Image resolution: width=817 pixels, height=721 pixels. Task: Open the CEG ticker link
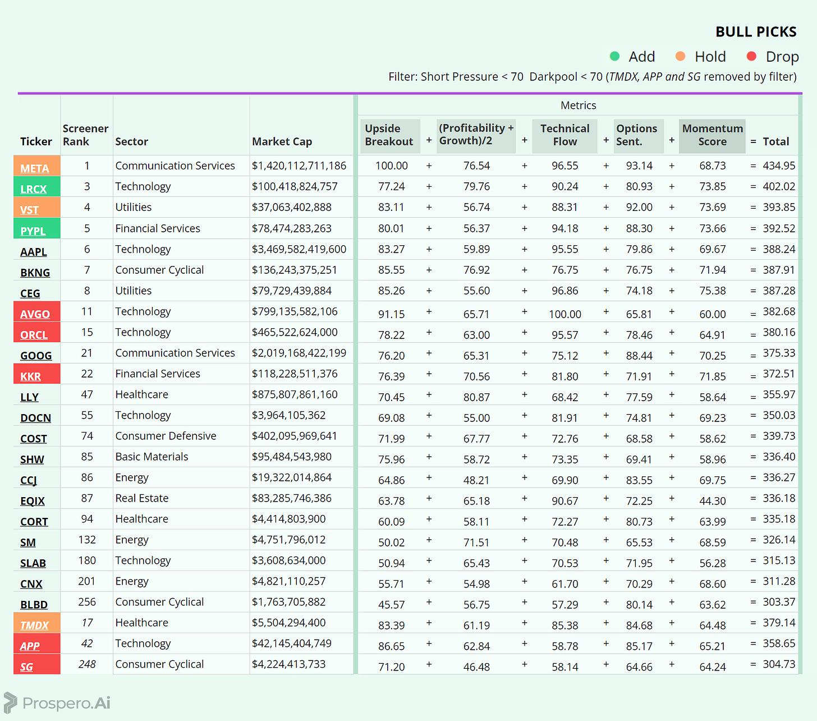tap(30, 293)
